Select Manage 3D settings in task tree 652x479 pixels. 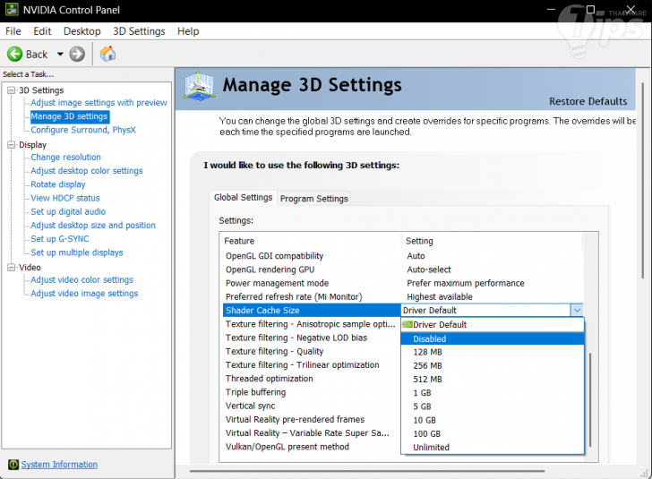(69, 116)
